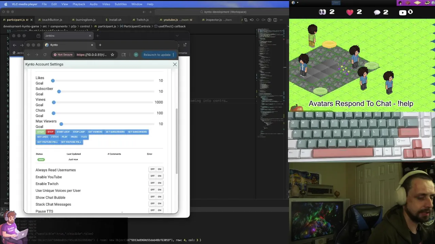Turn OFF Enable YouTube
Viewport: 435px width, 244px height.
click(x=153, y=176)
